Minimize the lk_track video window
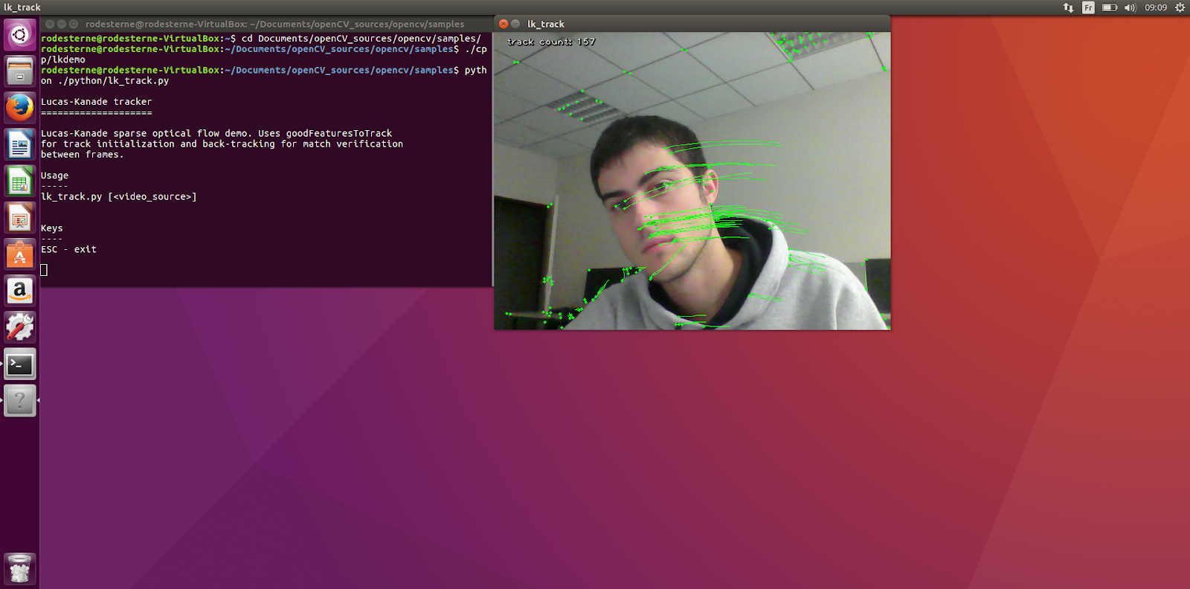1190x589 pixels. 515,24
